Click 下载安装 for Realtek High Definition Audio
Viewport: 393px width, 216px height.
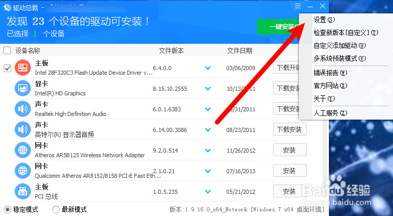[286, 109]
